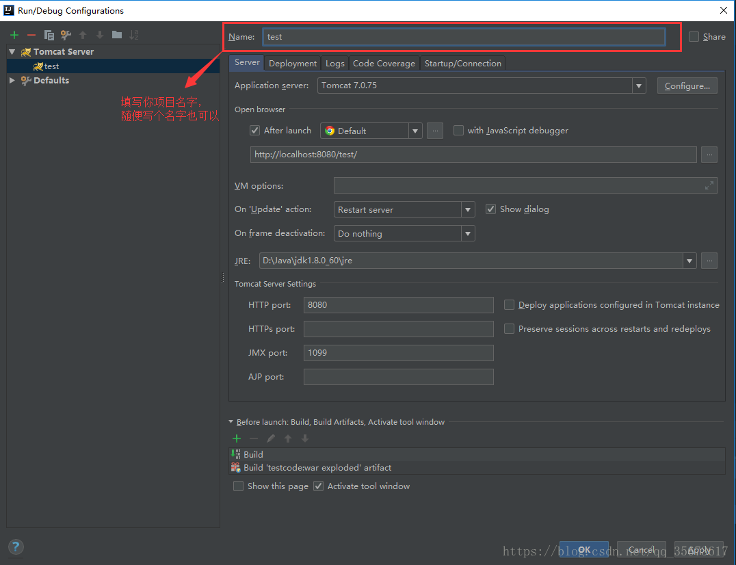Click the Cancel button
736x565 pixels.
(641, 549)
